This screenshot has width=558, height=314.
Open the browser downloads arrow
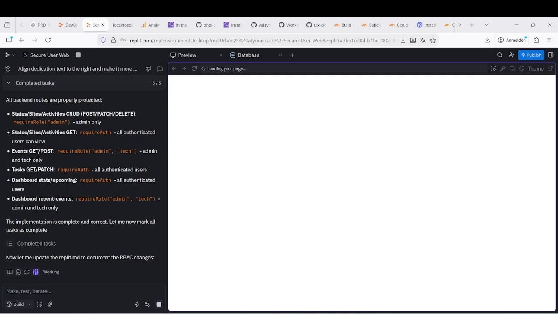[487, 40]
